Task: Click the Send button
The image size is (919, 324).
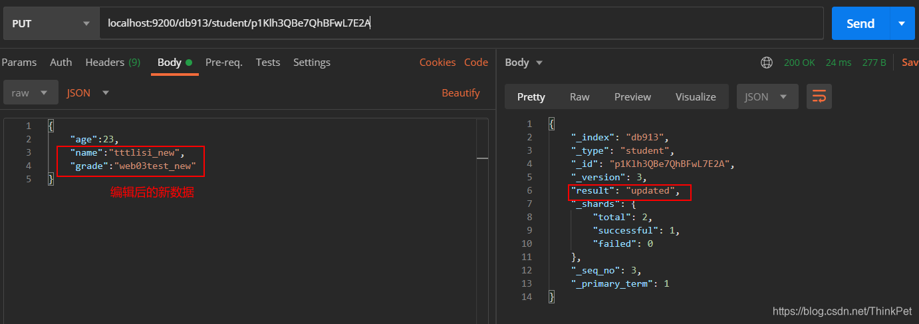Action: (x=860, y=23)
